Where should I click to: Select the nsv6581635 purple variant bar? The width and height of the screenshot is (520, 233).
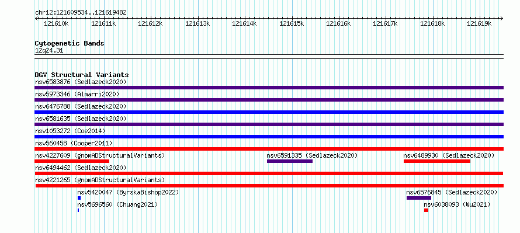pyautogui.click(x=269, y=124)
